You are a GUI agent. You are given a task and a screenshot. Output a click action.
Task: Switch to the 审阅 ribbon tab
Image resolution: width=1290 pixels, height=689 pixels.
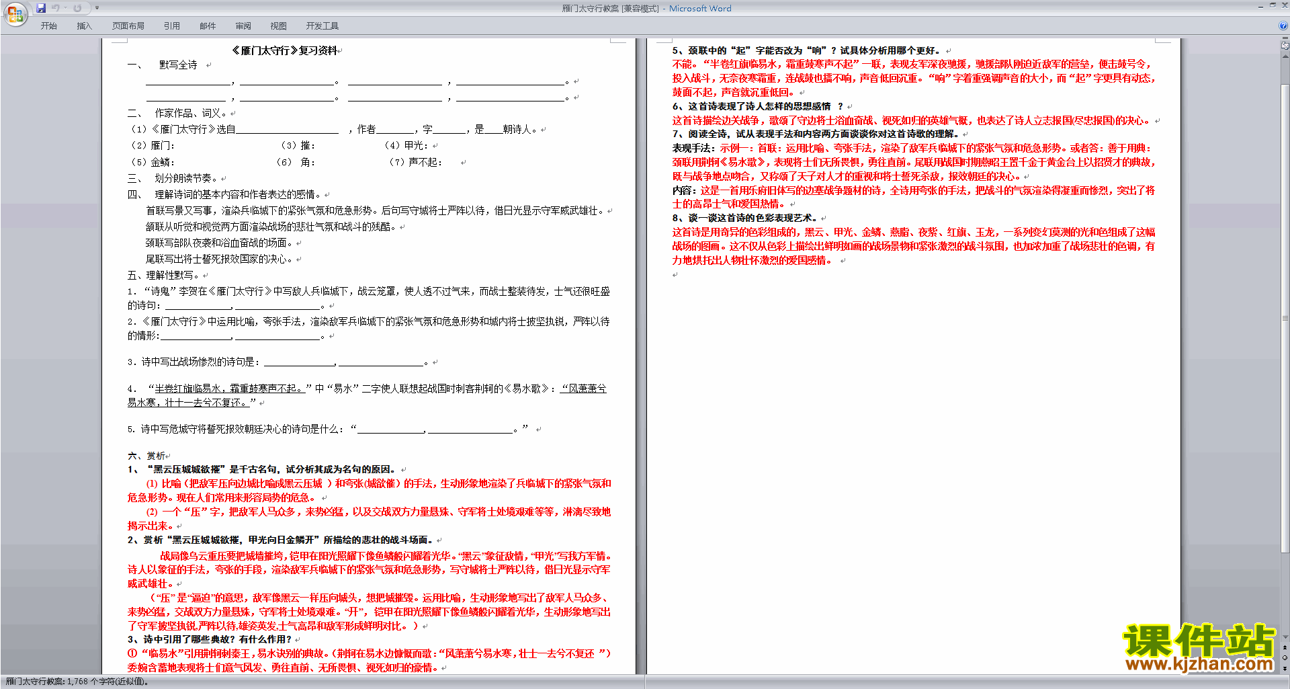point(243,26)
